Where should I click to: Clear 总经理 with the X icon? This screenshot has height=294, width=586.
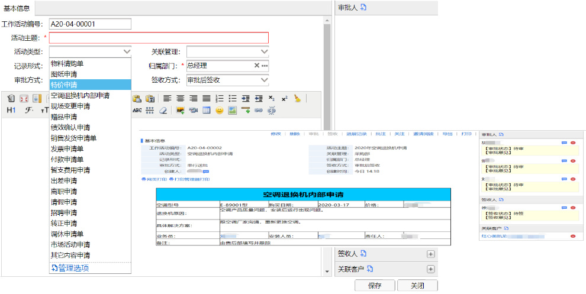[257, 66]
